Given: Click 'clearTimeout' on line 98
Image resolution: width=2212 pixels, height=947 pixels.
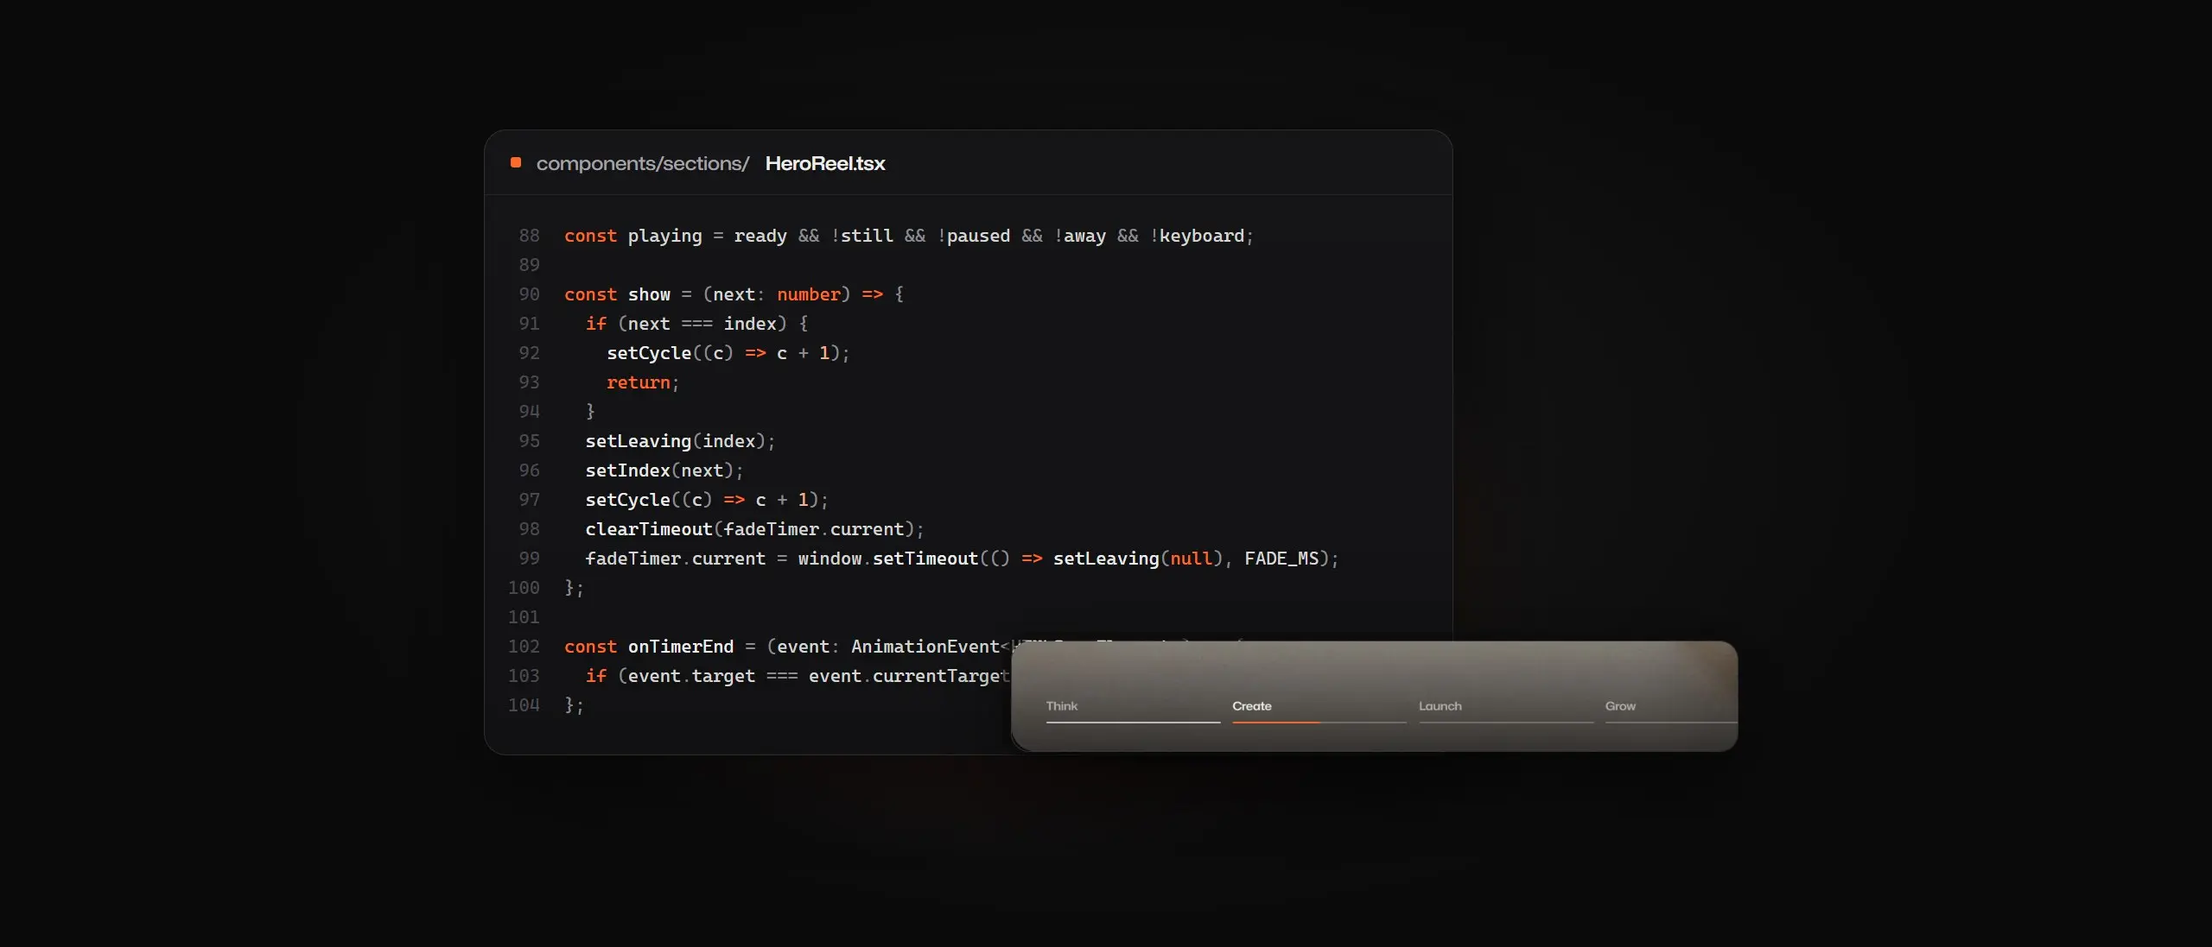Looking at the screenshot, I should click(649, 529).
